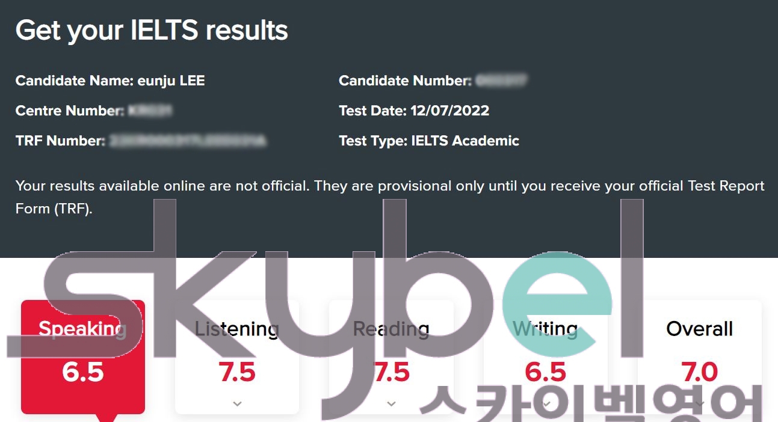
Task: Expand the chevron under Reading score
Action: pos(391,404)
